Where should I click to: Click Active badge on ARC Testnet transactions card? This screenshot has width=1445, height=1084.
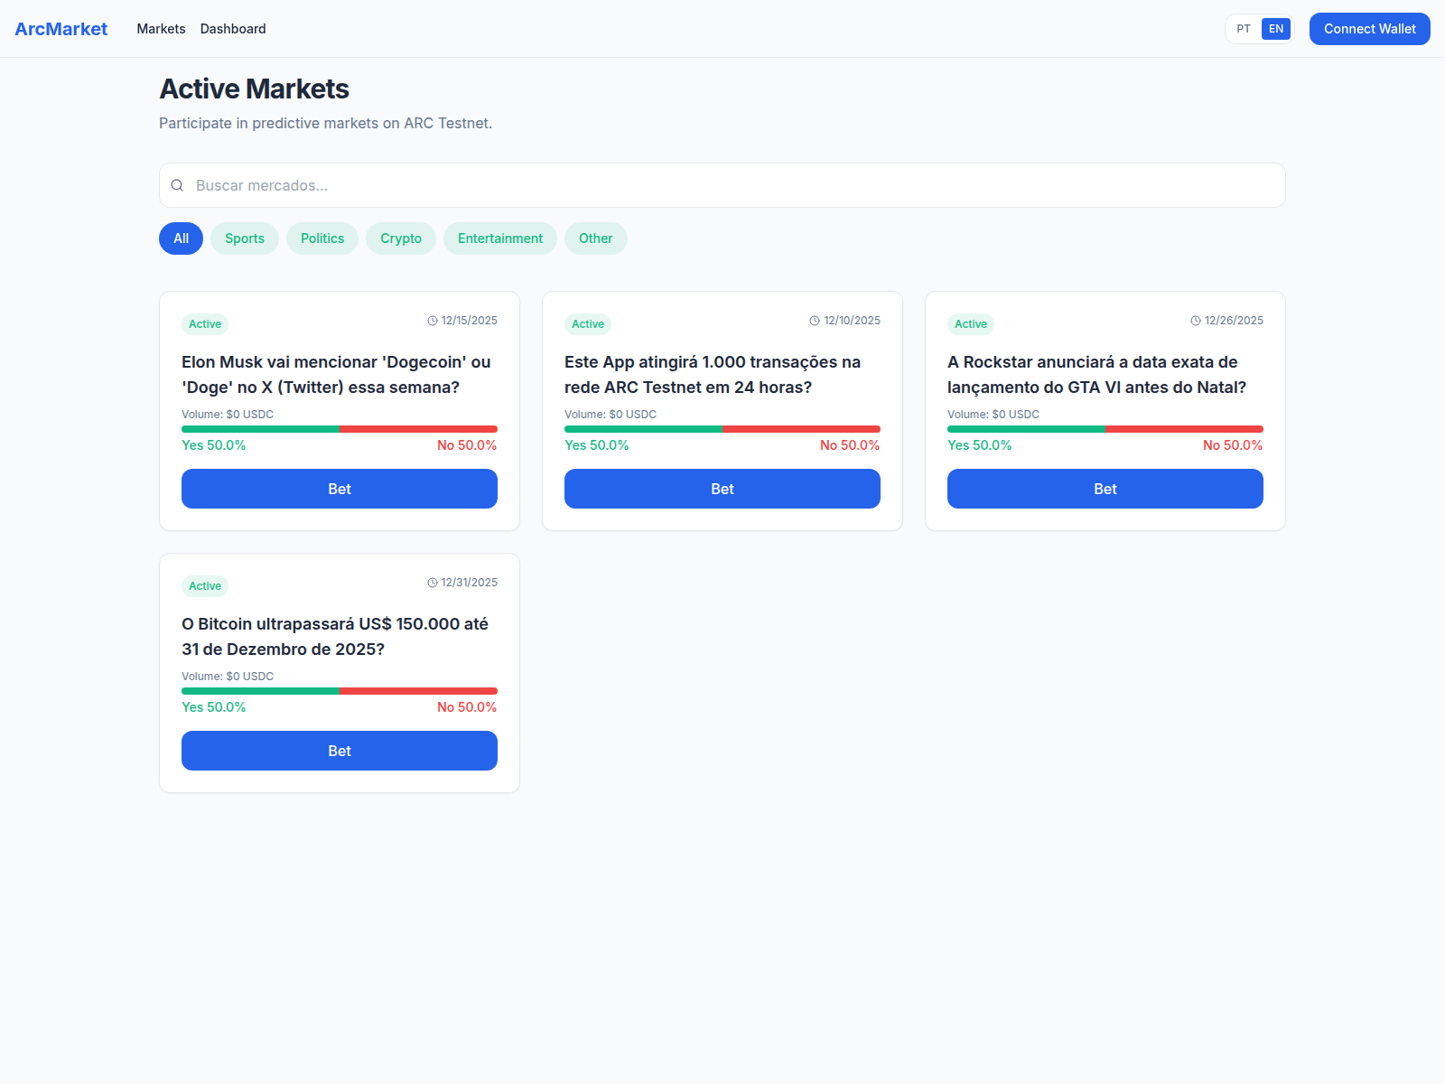[x=588, y=324]
